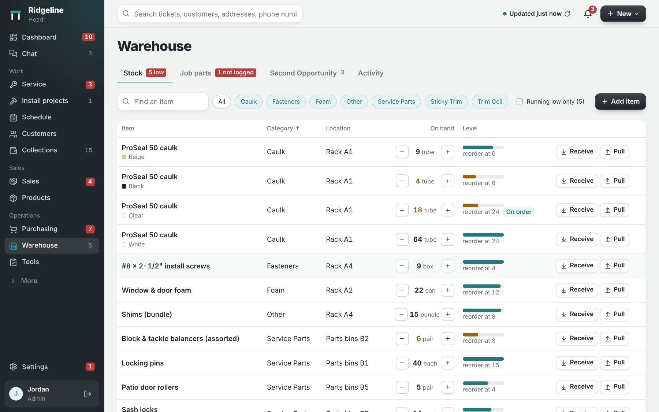Open Chat from the sidebar
Viewport: 659px width, 412px height.
[x=52, y=53]
